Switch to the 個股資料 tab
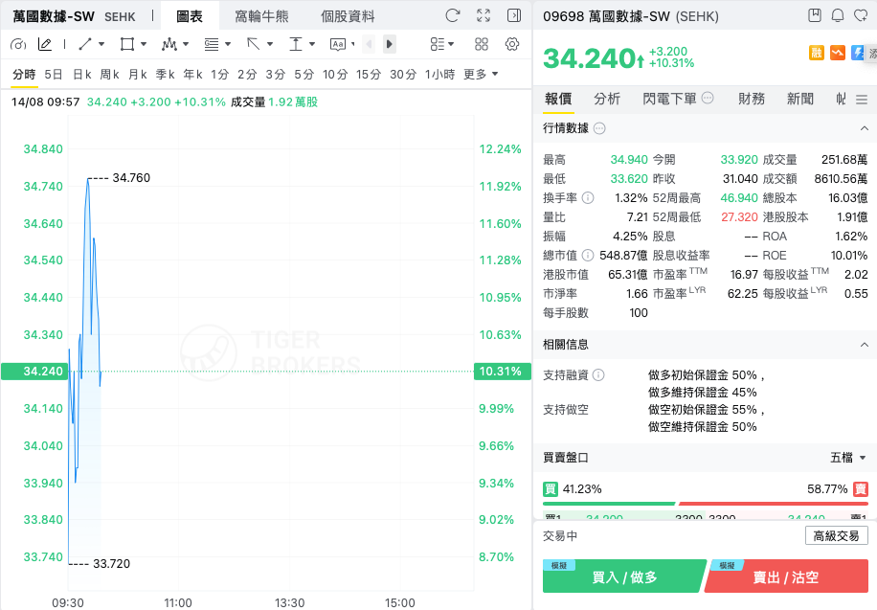 point(348,16)
